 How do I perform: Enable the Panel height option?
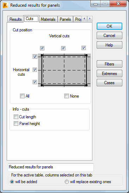click(x=16, y=124)
